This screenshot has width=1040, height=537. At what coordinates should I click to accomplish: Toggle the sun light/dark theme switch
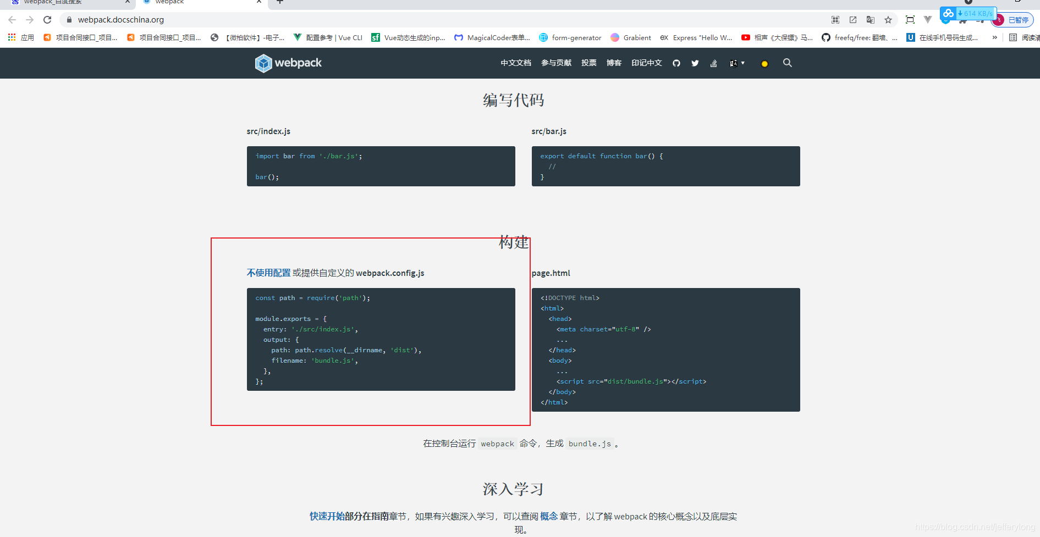coord(764,64)
